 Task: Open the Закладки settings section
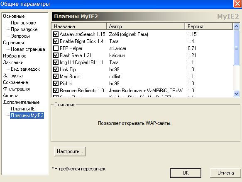tap(13, 62)
